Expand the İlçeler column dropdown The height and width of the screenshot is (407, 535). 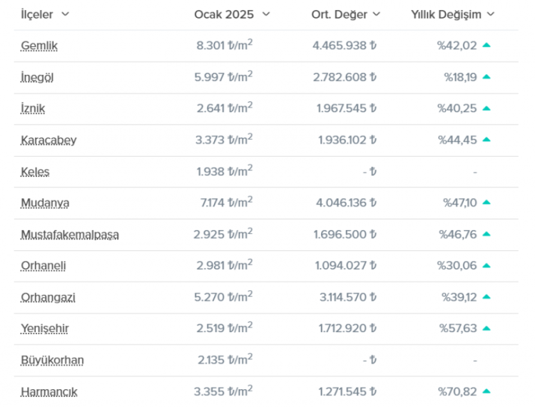[x=66, y=14]
